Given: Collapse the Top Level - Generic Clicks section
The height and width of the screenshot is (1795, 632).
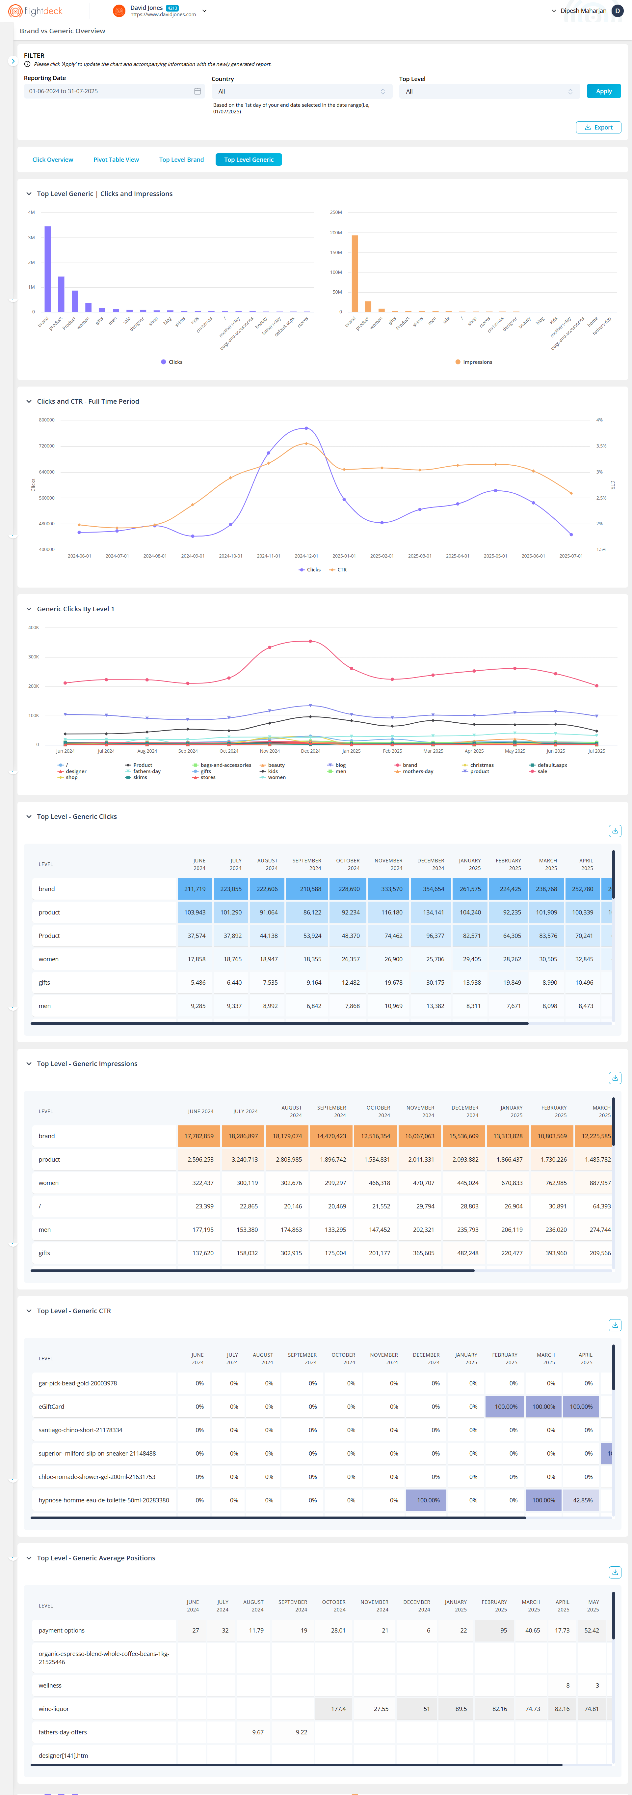Looking at the screenshot, I should (29, 817).
